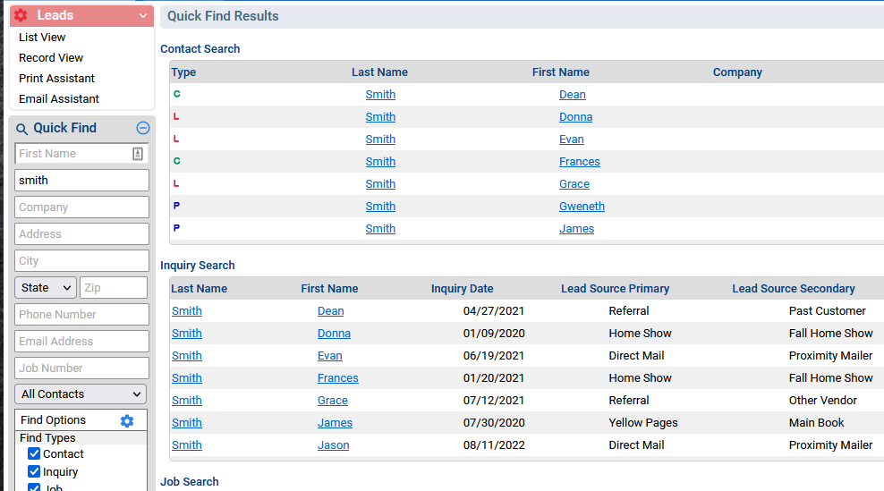Click the P type icon for Gweneth
884x491 pixels.
176,206
